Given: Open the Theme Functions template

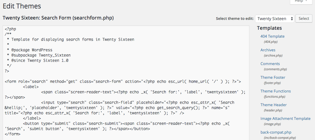Looking at the screenshot, I should (x=276, y=91).
